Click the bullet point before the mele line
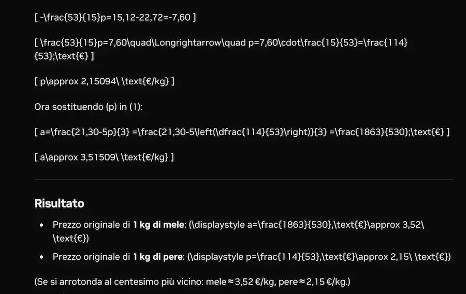This screenshot has width=466, height=294. [x=41, y=225]
